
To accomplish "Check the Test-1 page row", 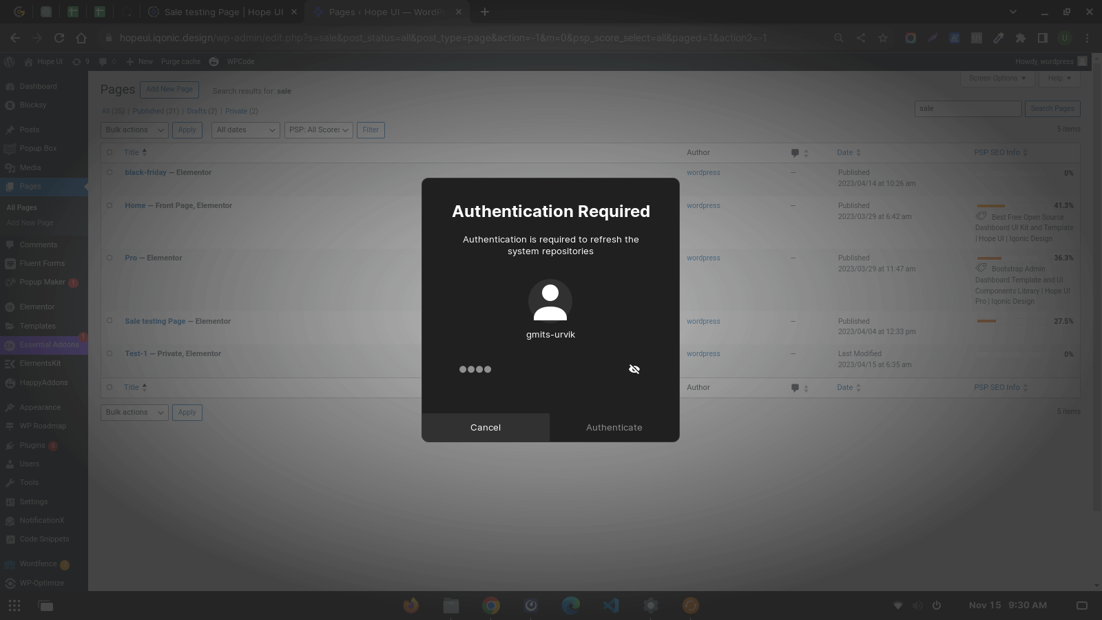I will point(110,353).
